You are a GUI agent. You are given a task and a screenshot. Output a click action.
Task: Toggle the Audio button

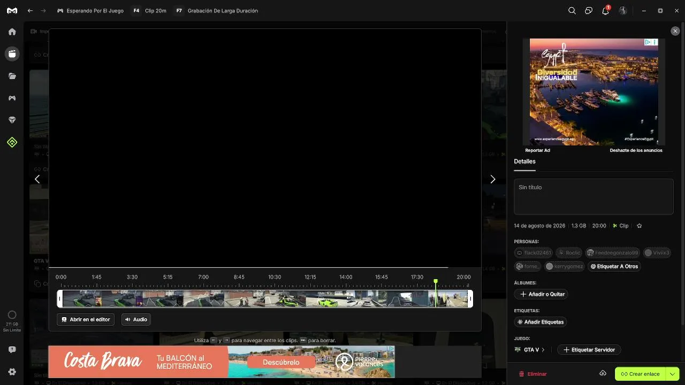pos(136,320)
